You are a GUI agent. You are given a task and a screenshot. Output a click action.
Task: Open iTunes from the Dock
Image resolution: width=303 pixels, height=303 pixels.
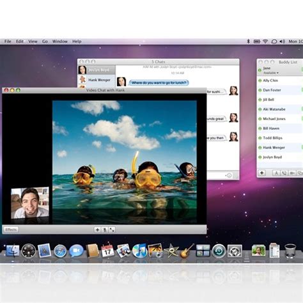click(x=139, y=251)
